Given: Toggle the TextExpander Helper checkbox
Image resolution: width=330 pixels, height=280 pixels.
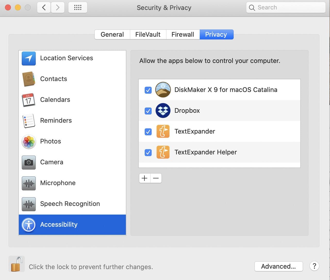Looking at the screenshot, I should point(148,153).
